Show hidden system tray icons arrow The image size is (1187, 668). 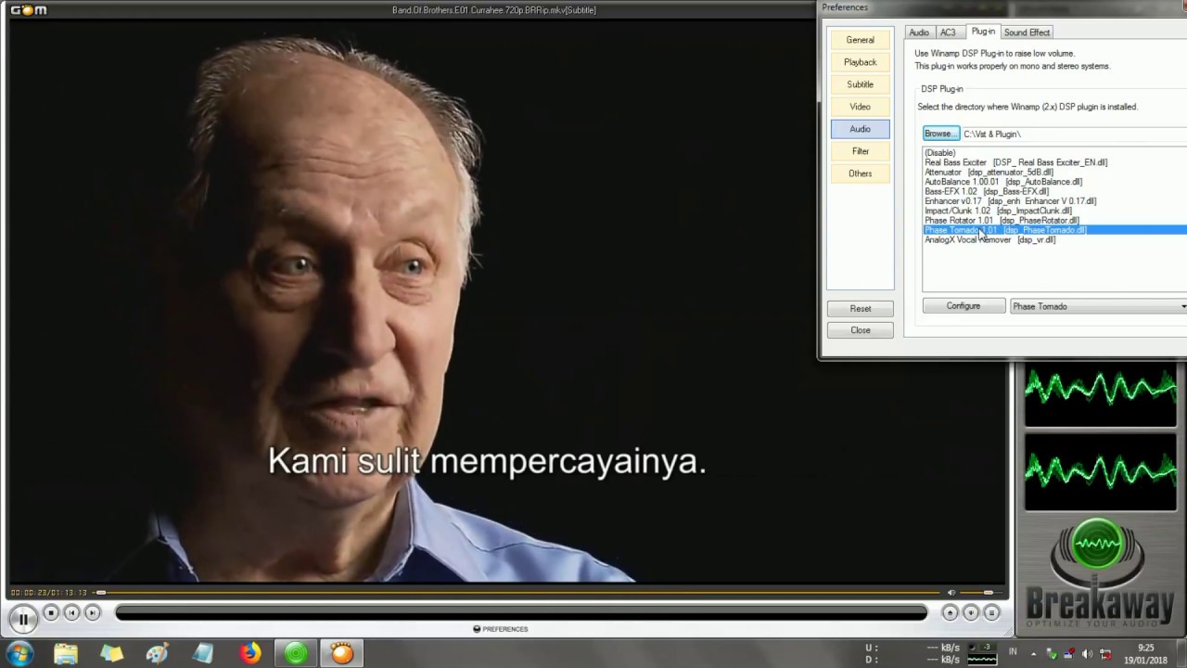(1033, 653)
